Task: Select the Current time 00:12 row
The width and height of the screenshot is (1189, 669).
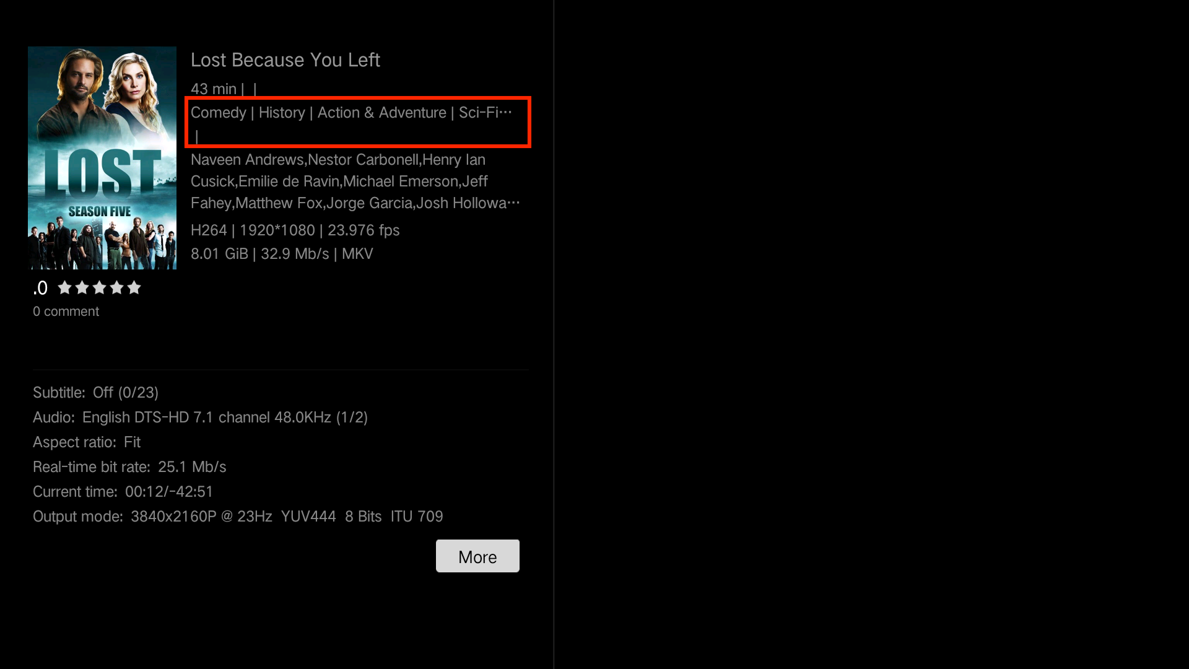Action: point(123,492)
